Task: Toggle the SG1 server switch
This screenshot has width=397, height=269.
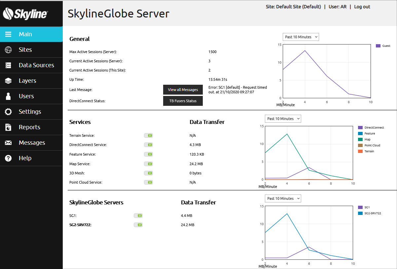Action: [x=138, y=216]
